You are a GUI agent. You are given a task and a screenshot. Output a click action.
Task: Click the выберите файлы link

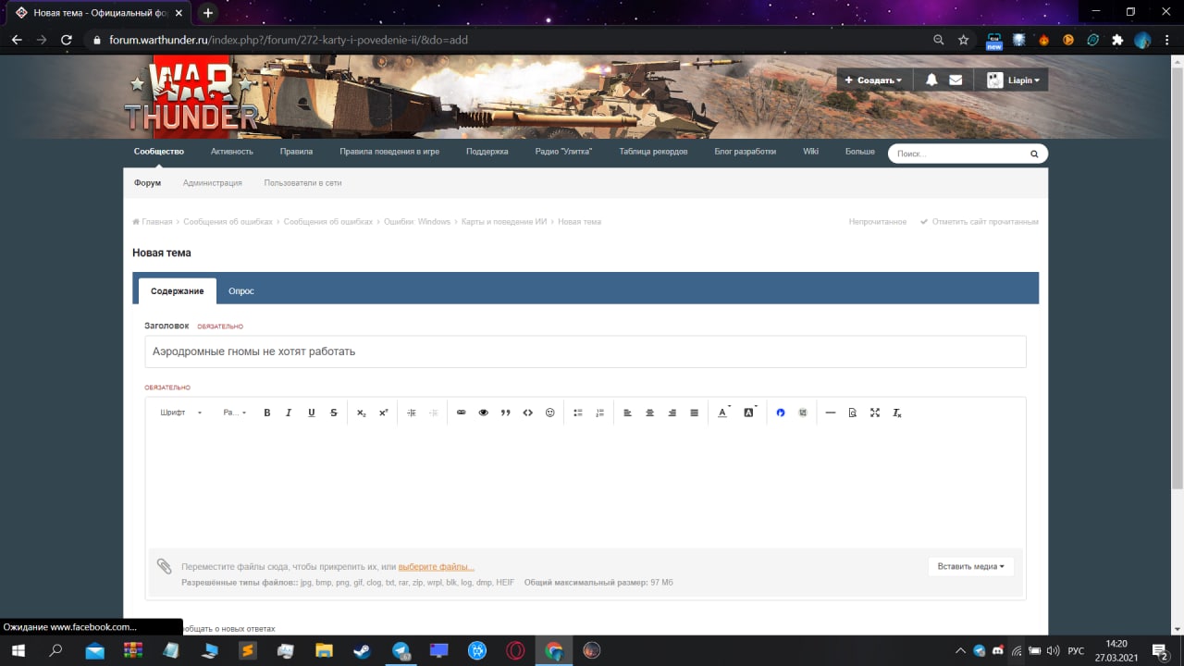(x=437, y=566)
